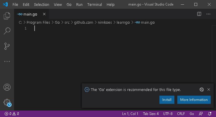216x117 pixels.
Task: Open the errors and warnings status indicator
Action: tap(12, 114)
